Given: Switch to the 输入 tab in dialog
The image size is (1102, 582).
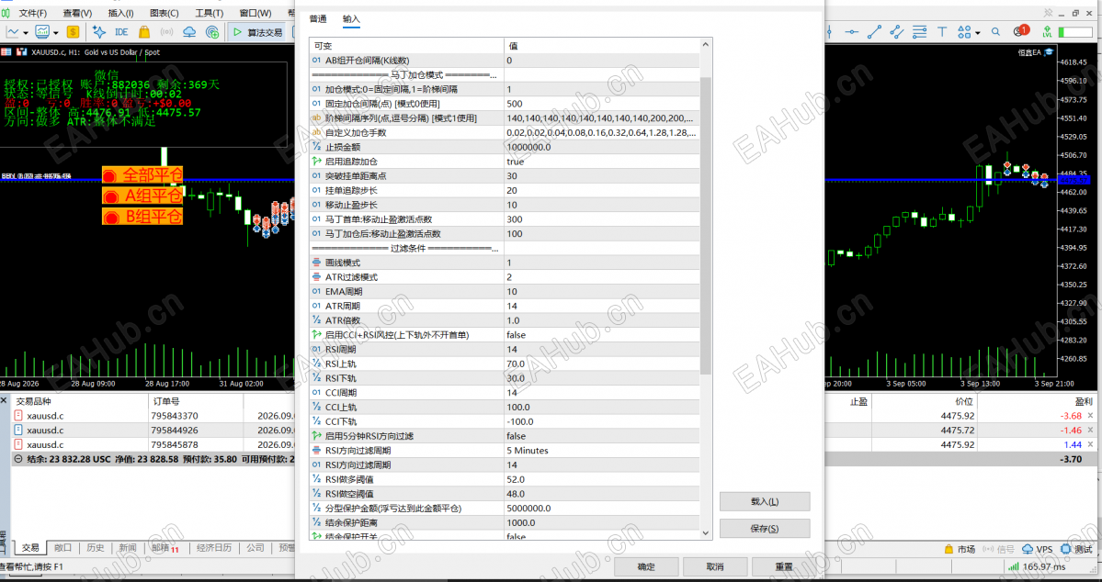Looking at the screenshot, I should click(x=351, y=19).
